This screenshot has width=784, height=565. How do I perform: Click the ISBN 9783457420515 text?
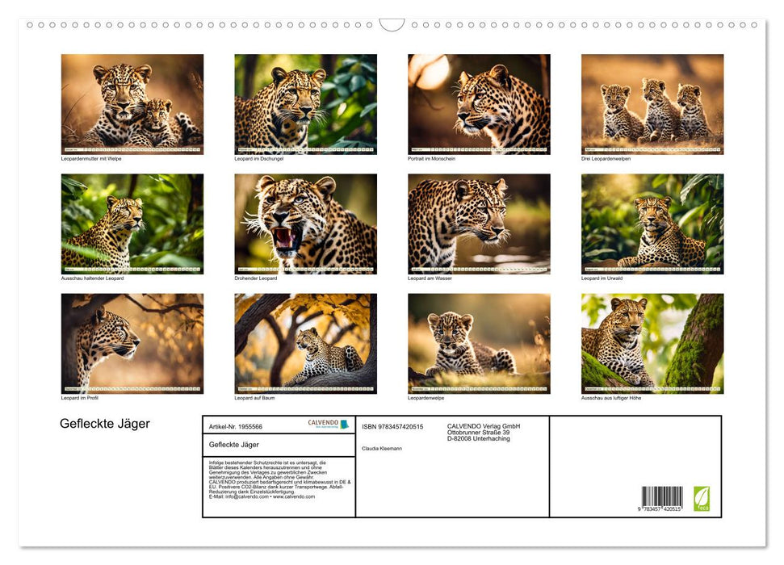click(392, 426)
